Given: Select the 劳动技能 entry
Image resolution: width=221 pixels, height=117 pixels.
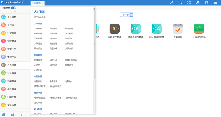Looking at the screenshot, I should pyautogui.click(x=54, y=39).
